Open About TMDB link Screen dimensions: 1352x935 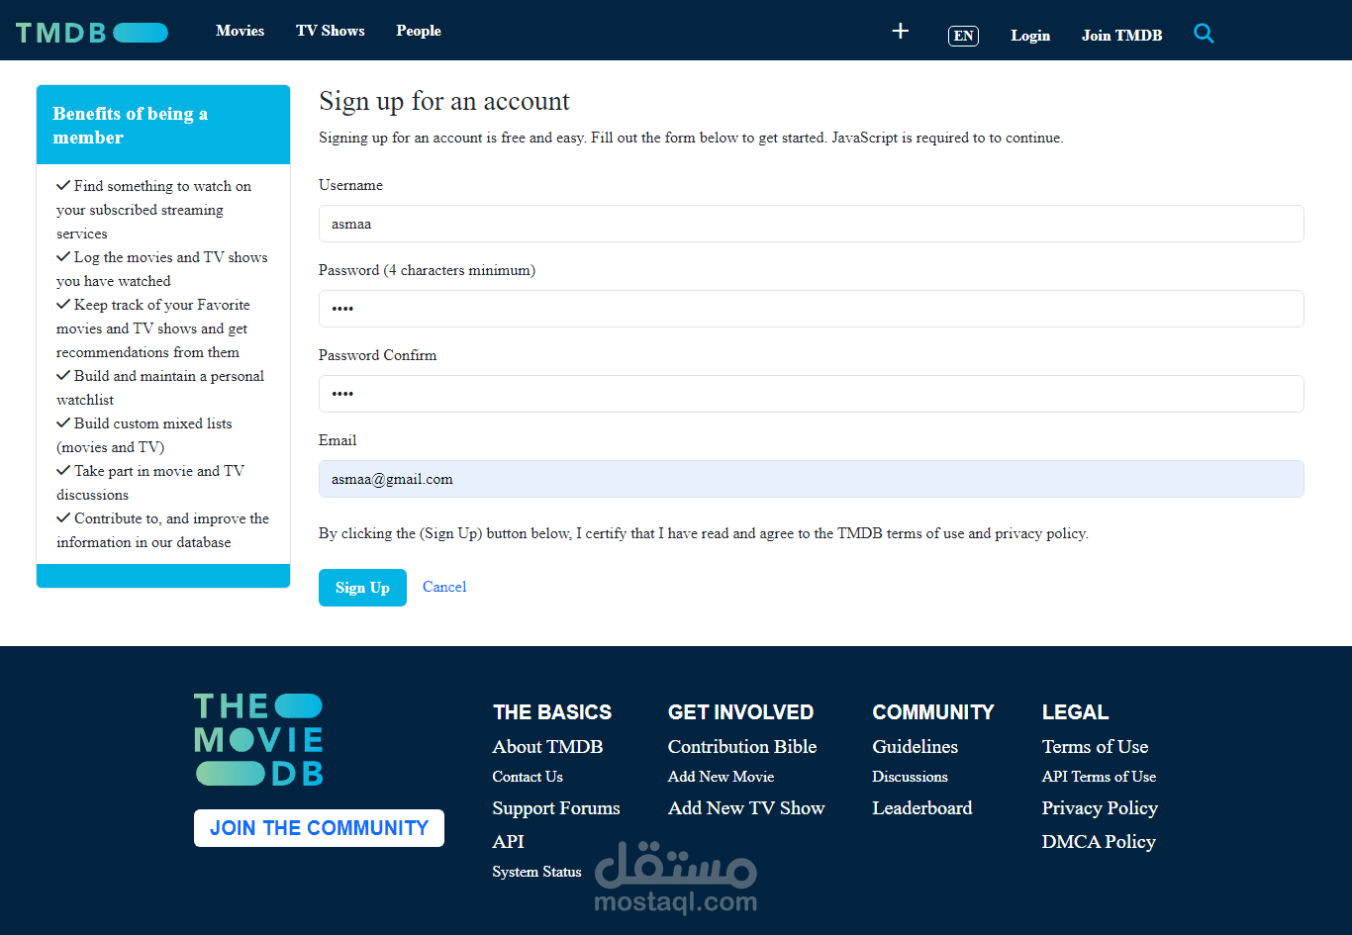547,747
